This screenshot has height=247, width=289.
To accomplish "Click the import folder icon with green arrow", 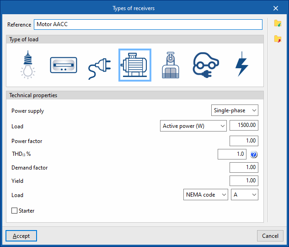I will point(278,23).
